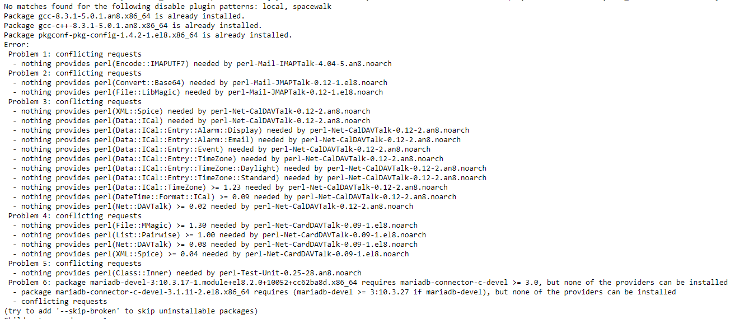
Task: Click the 'Problem 2: conflicting requests' line
Action: 75,73
